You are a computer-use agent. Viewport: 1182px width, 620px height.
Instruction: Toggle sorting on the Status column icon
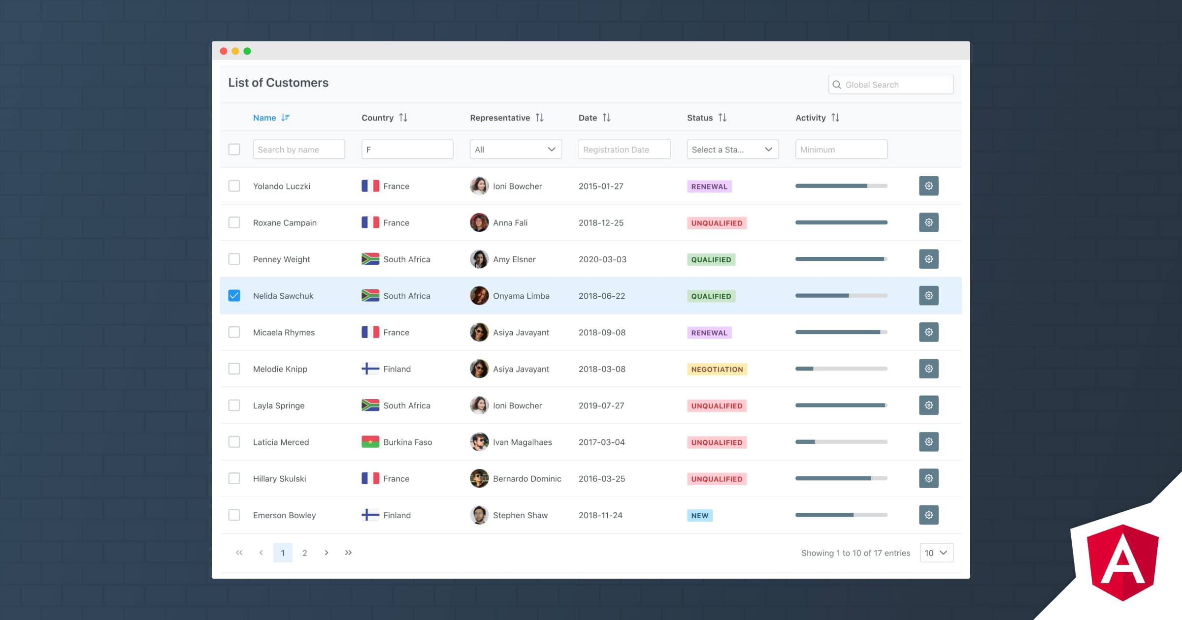point(722,118)
